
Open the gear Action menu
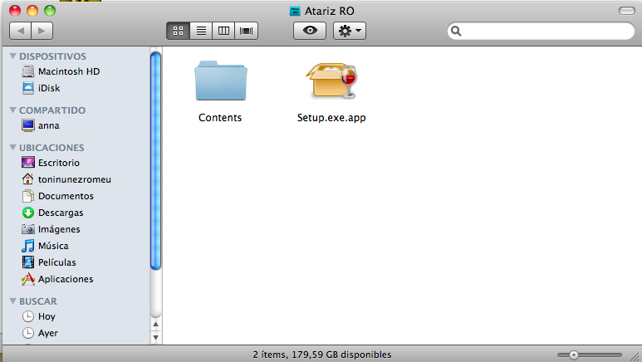tap(350, 31)
